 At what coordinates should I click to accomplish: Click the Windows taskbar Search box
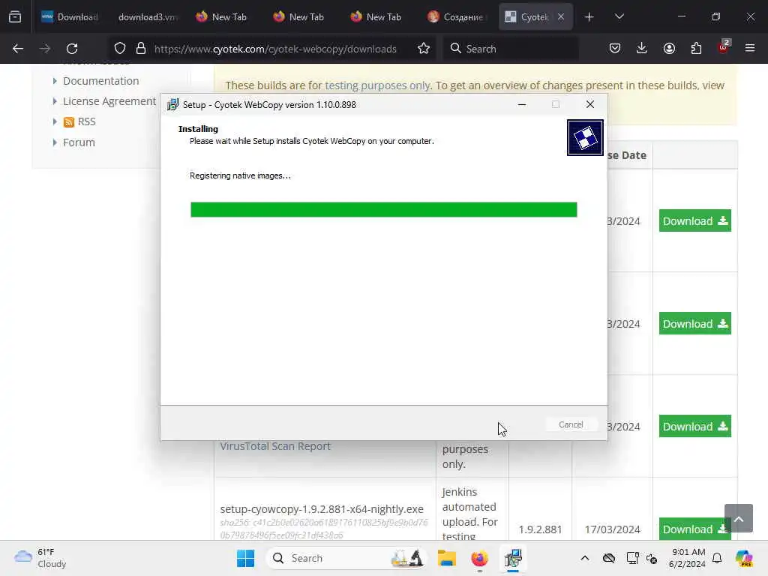346,558
